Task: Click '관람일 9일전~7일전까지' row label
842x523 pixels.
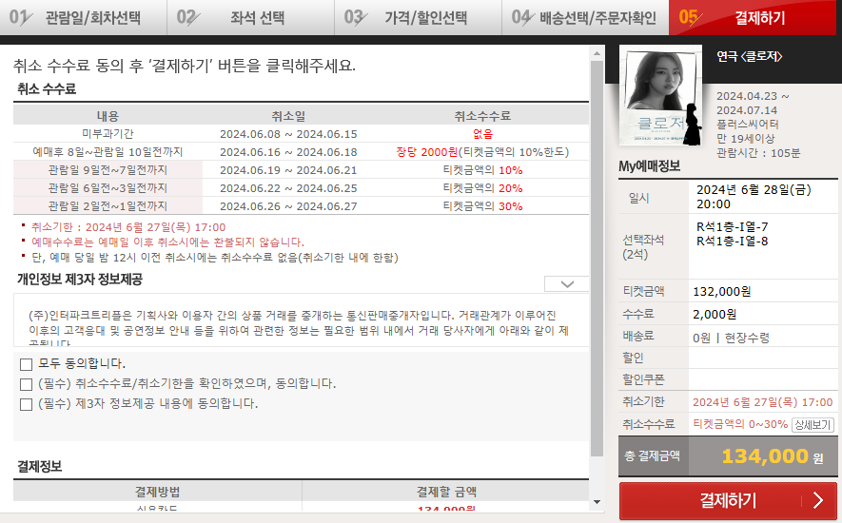Action: [108, 170]
